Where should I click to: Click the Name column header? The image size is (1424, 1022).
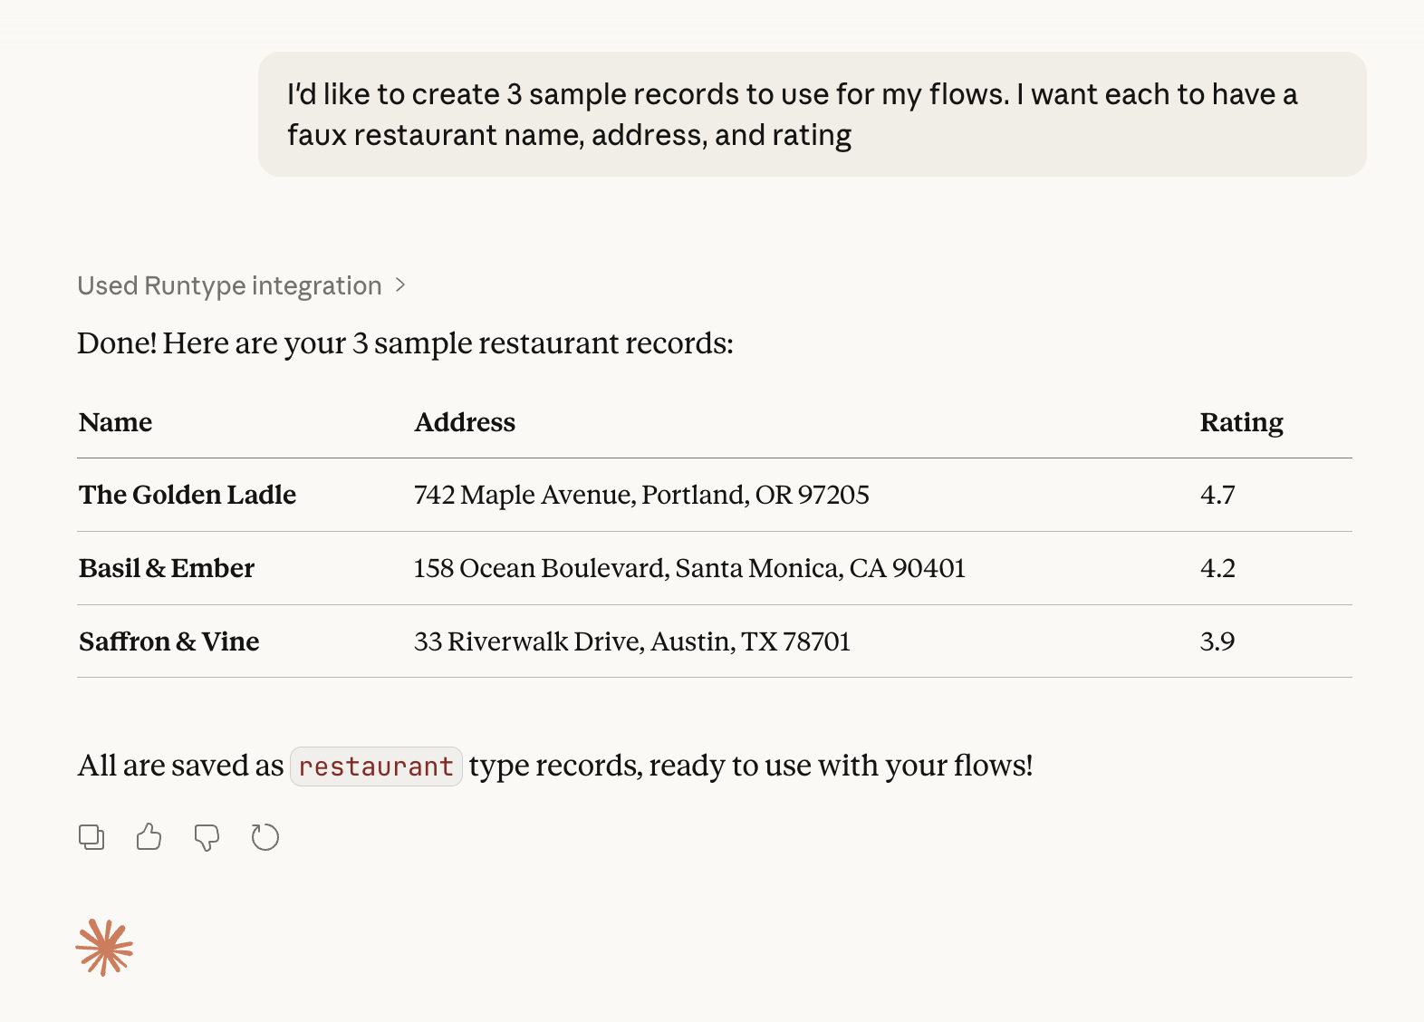point(115,422)
